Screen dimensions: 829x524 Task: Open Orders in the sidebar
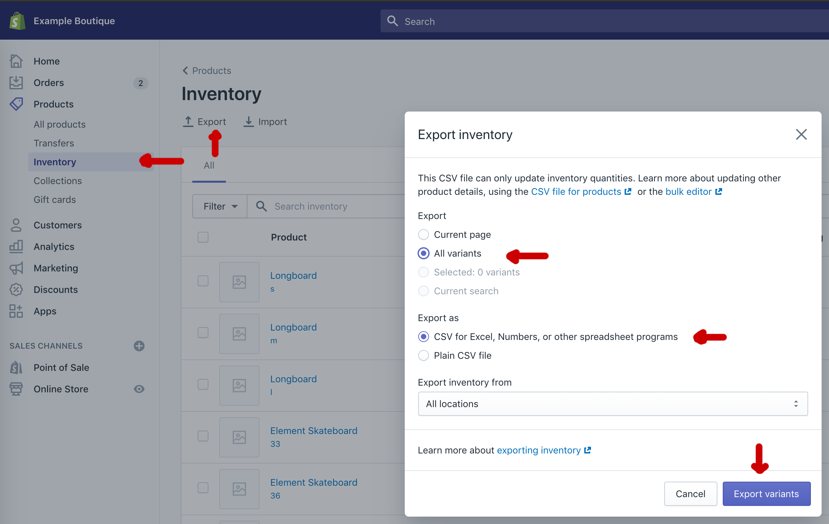click(48, 83)
